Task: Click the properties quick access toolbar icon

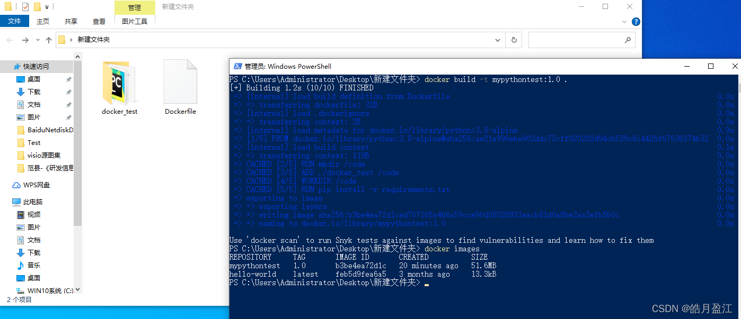Action: click(x=25, y=7)
